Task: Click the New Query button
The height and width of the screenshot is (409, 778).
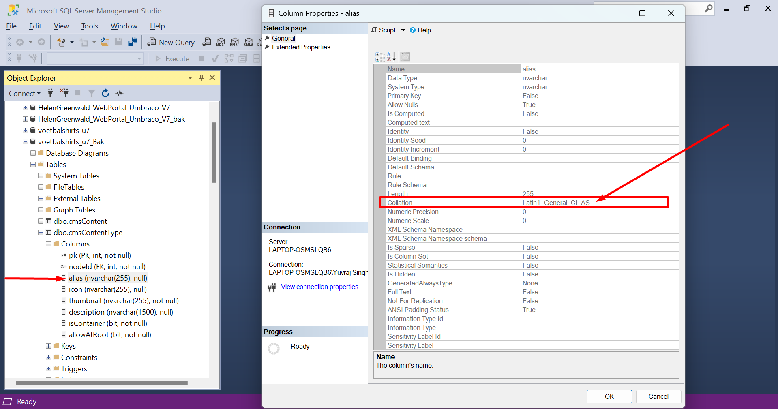Action: [171, 42]
